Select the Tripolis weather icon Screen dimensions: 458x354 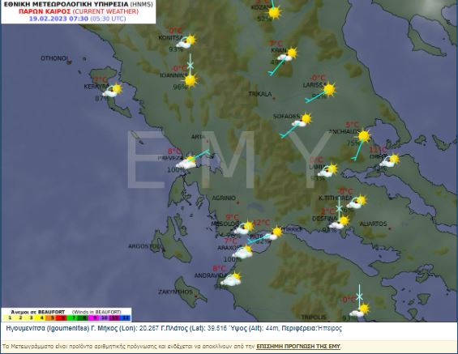[360, 310]
